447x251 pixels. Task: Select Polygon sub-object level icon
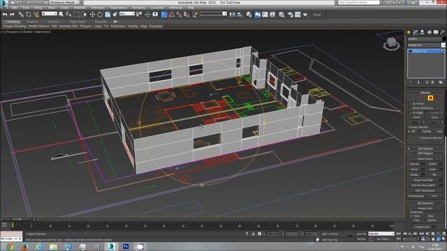coord(430,98)
